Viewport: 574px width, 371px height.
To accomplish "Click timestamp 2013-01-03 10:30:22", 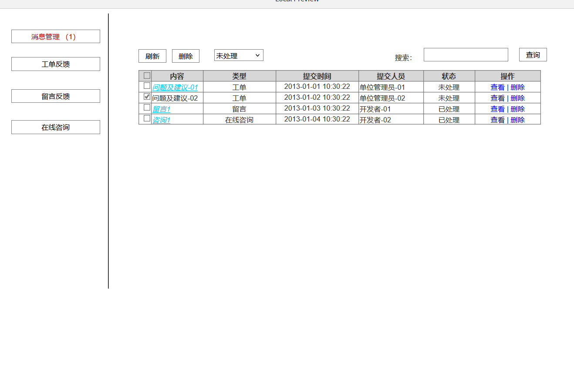I will [317, 108].
